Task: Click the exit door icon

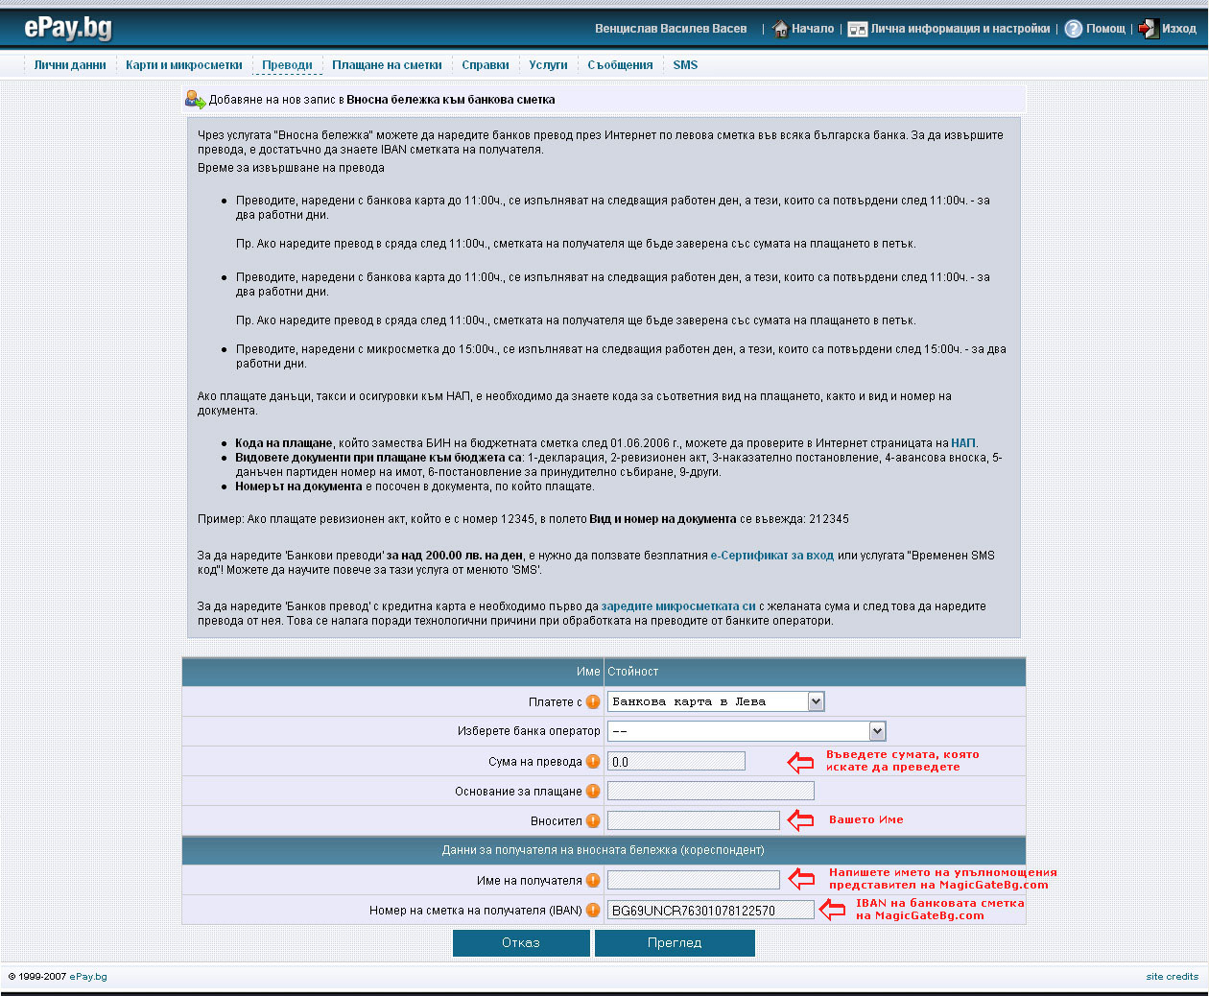Action: (x=1149, y=29)
